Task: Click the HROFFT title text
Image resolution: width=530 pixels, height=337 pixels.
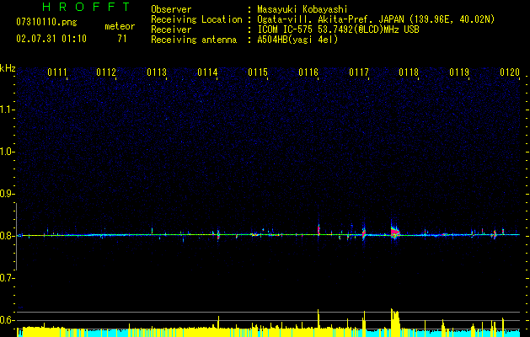Action: tap(87, 7)
